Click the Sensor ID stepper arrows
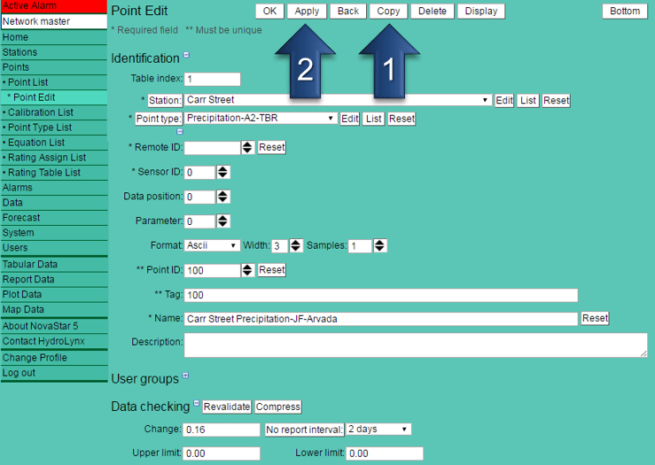655x465 pixels. (222, 173)
